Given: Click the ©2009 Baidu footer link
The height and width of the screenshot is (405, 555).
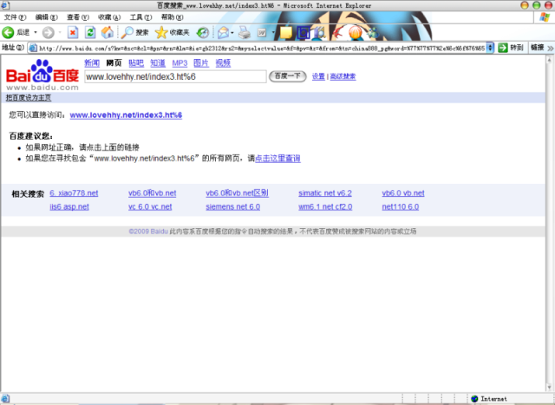Looking at the screenshot, I should (x=148, y=232).
